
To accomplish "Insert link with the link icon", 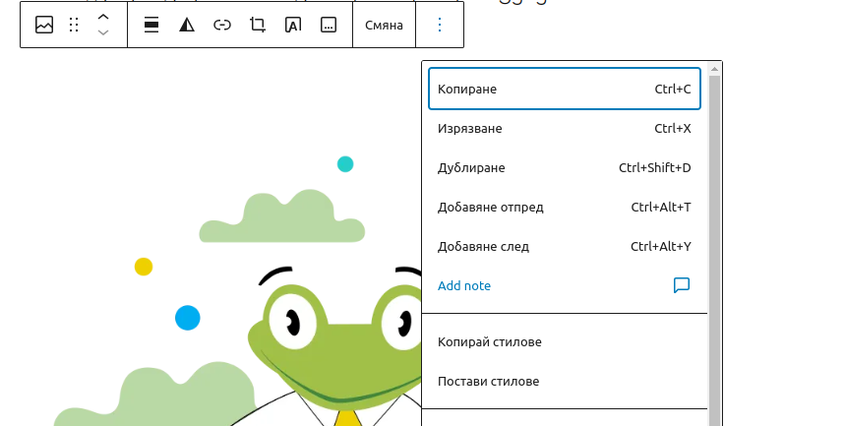I will click(222, 26).
